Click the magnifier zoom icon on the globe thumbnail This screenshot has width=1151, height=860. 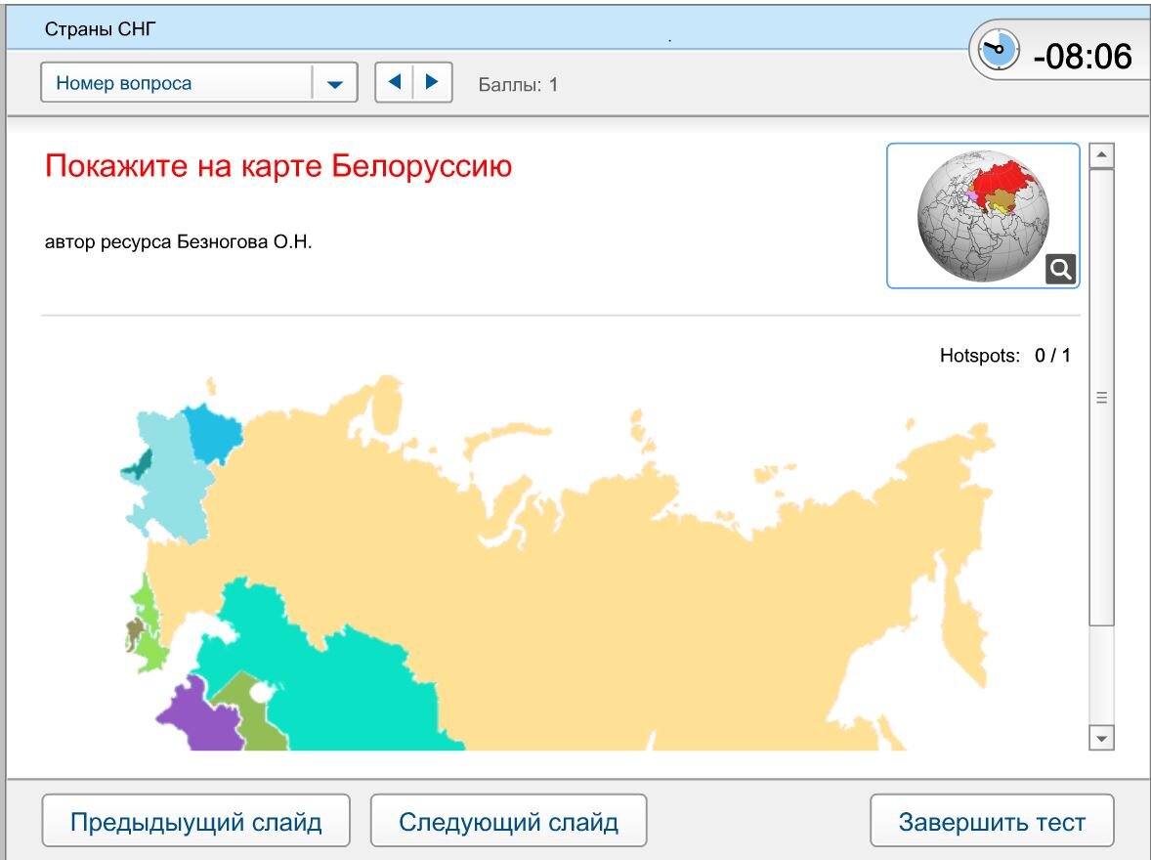pyautogui.click(x=1060, y=271)
